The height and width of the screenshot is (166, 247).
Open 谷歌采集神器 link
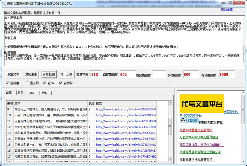202,145
